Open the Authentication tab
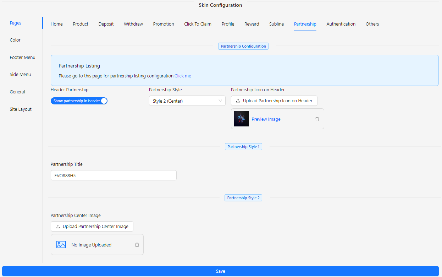This screenshot has height=277, width=442. tap(341, 24)
